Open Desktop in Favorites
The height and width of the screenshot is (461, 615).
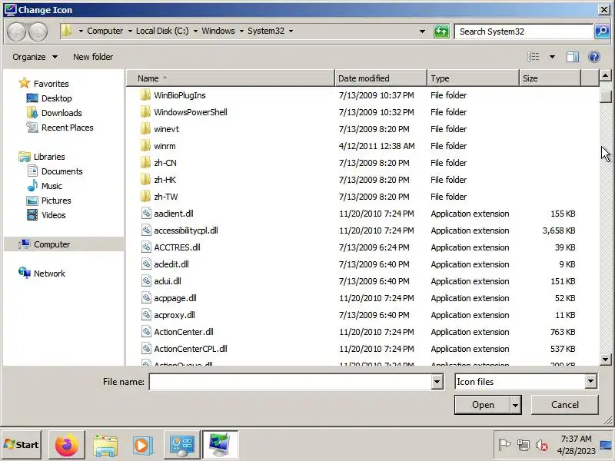click(x=56, y=98)
